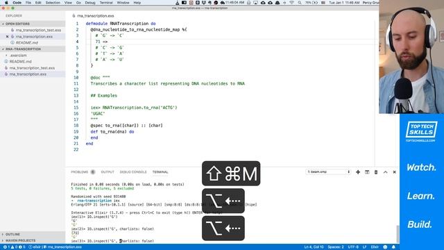Viewport: 444px width, 250px height.
Task: Click the battery indicator in menu bar
Action: click(x=311, y=3)
